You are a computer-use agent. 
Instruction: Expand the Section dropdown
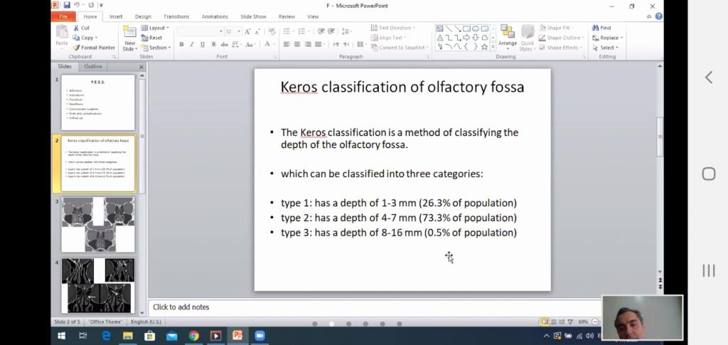pos(156,48)
